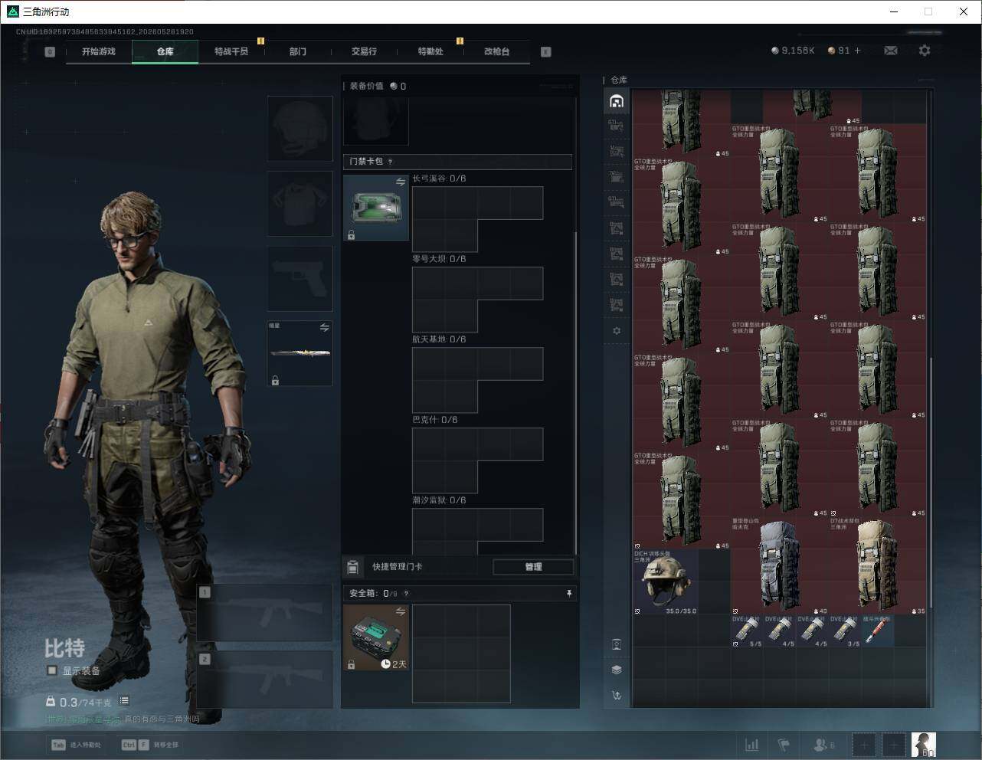
Task: Toggle the 显示装备 checkbox
Action: coord(52,670)
